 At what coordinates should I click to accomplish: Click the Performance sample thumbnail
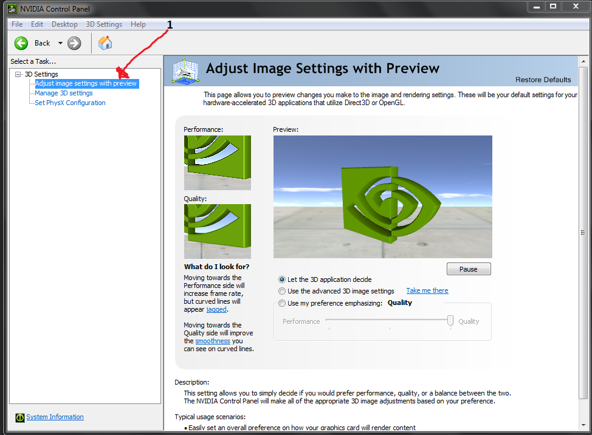(218, 163)
